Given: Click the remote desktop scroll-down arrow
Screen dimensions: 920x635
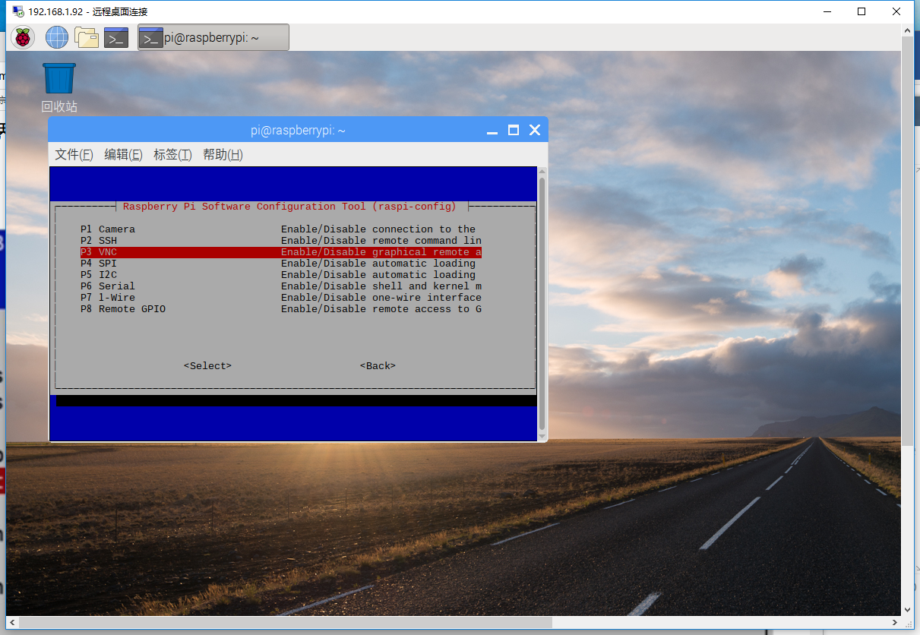Looking at the screenshot, I should coord(908,609).
